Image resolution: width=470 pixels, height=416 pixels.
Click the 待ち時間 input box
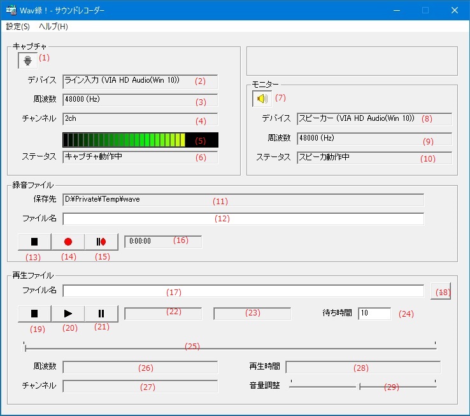pyautogui.click(x=374, y=314)
